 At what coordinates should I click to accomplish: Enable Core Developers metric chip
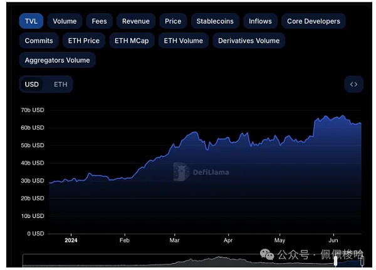pos(313,21)
